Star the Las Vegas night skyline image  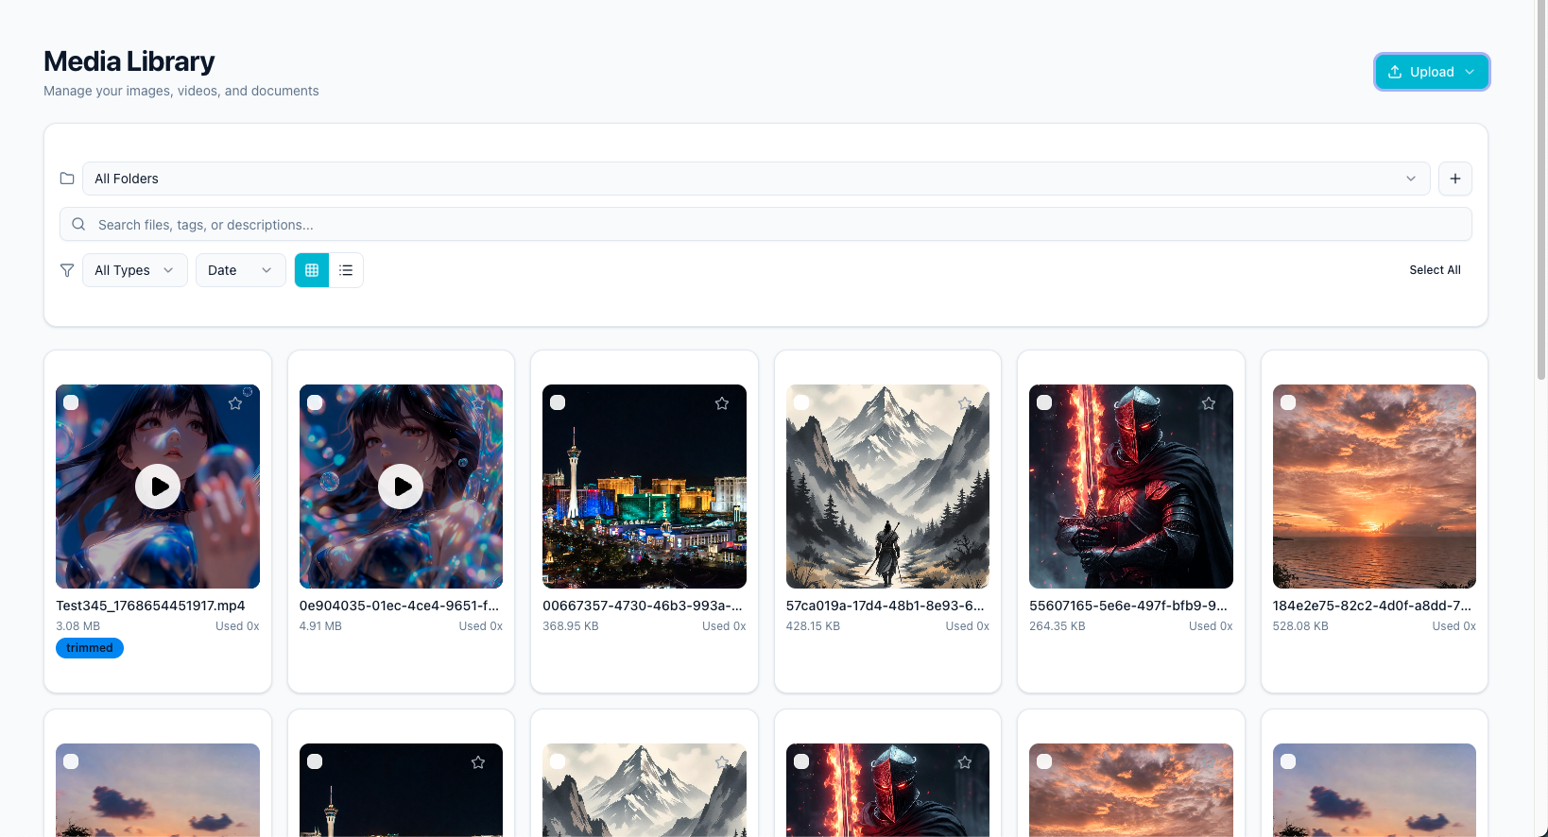tap(722, 403)
